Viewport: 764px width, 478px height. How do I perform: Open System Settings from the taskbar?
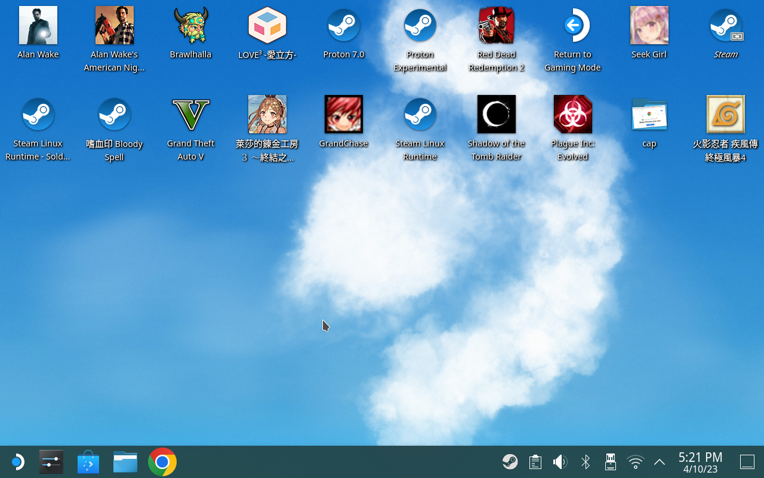[x=51, y=462]
